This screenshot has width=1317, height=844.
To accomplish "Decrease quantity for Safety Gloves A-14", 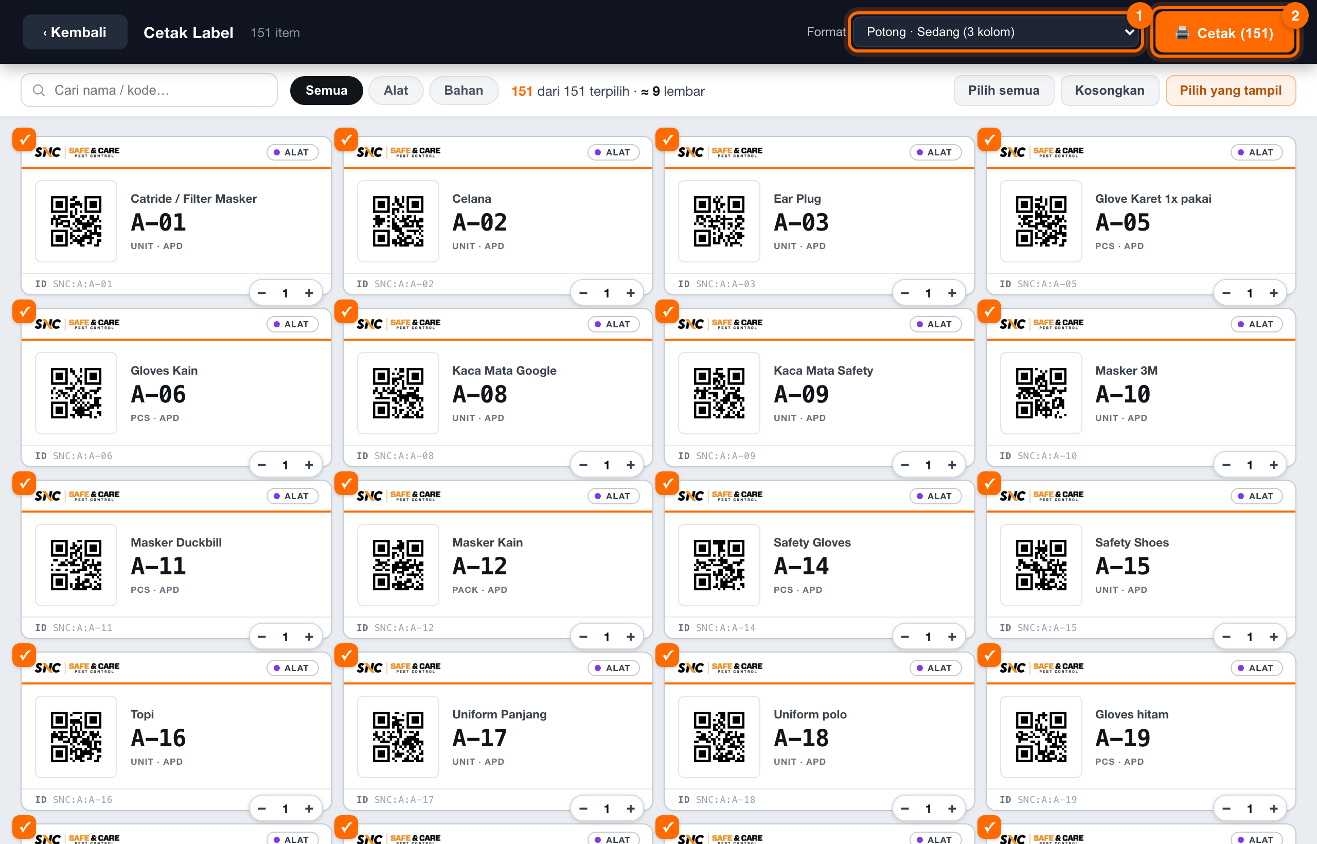I will 905,637.
